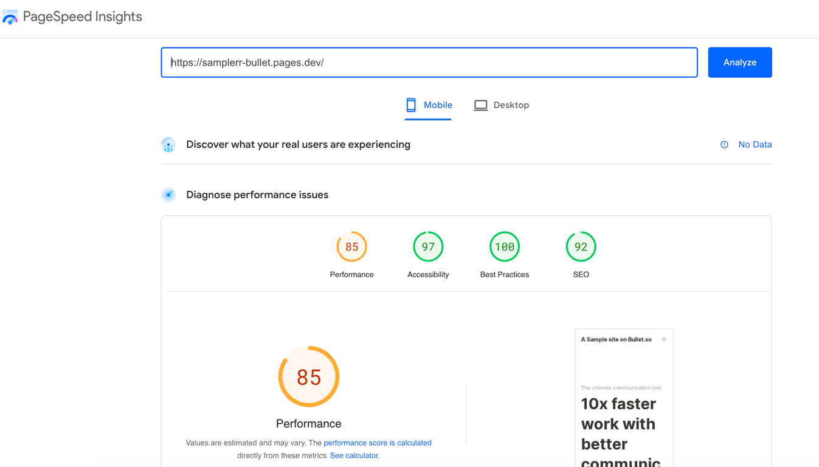The image size is (819, 467).
Task: Switch to the Mobile tab
Action: [429, 105]
